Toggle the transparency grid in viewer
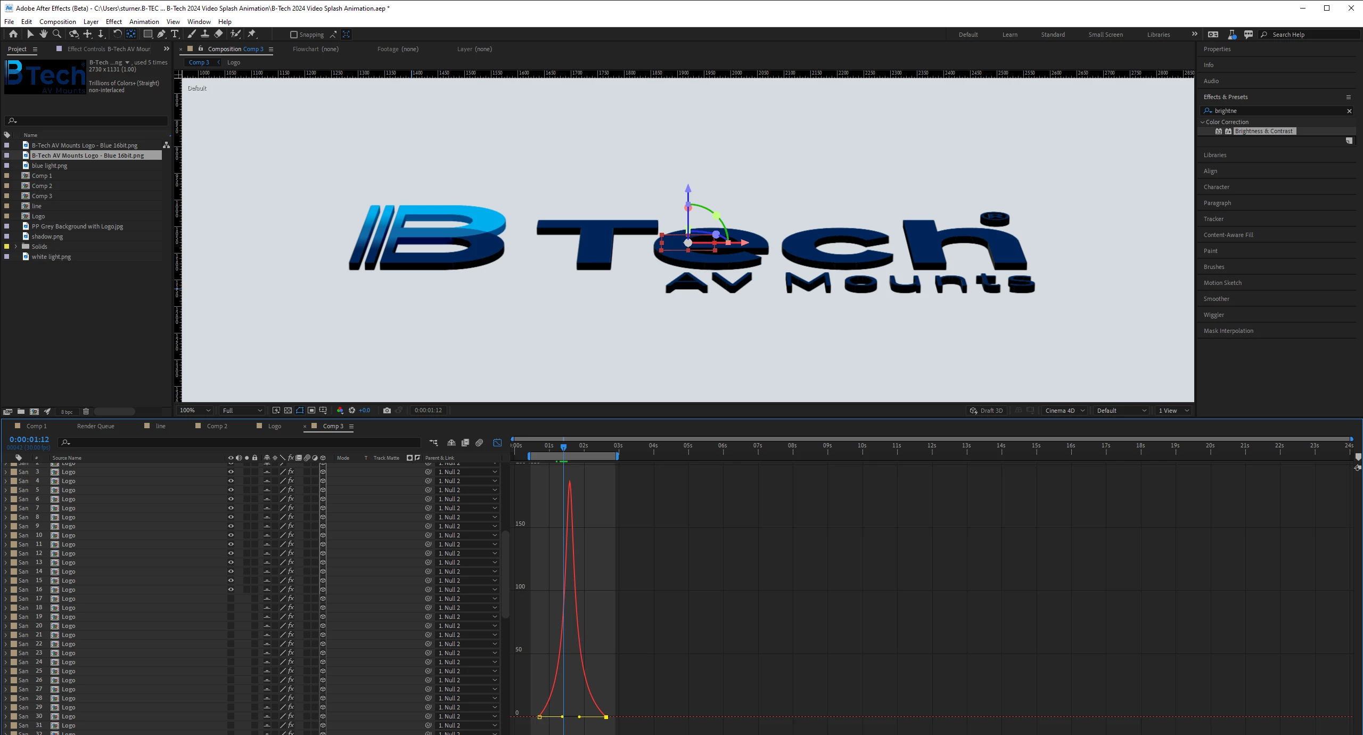The width and height of the screenshot is (1363, 735). (288, 410)
